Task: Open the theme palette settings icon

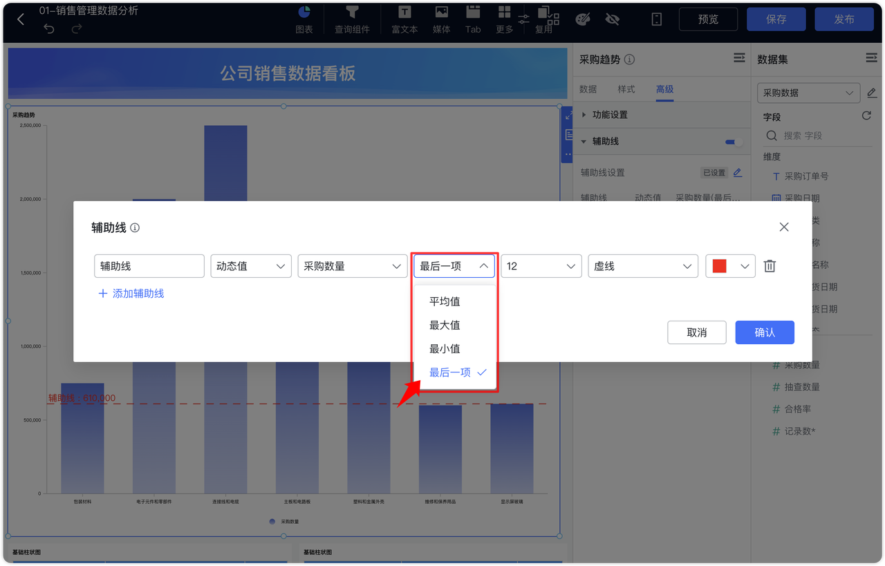Action: [583, 19]
